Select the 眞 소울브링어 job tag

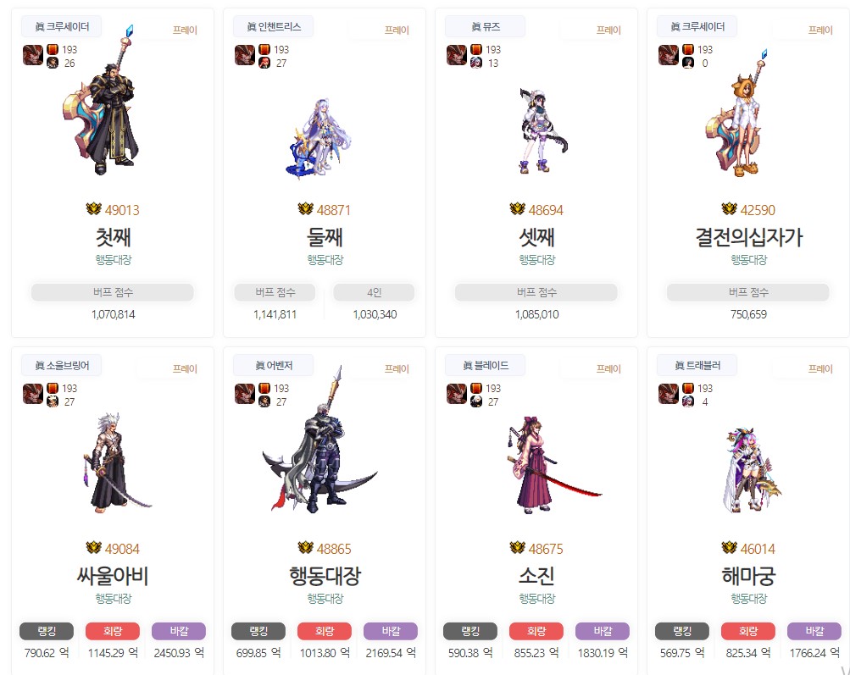61,366
